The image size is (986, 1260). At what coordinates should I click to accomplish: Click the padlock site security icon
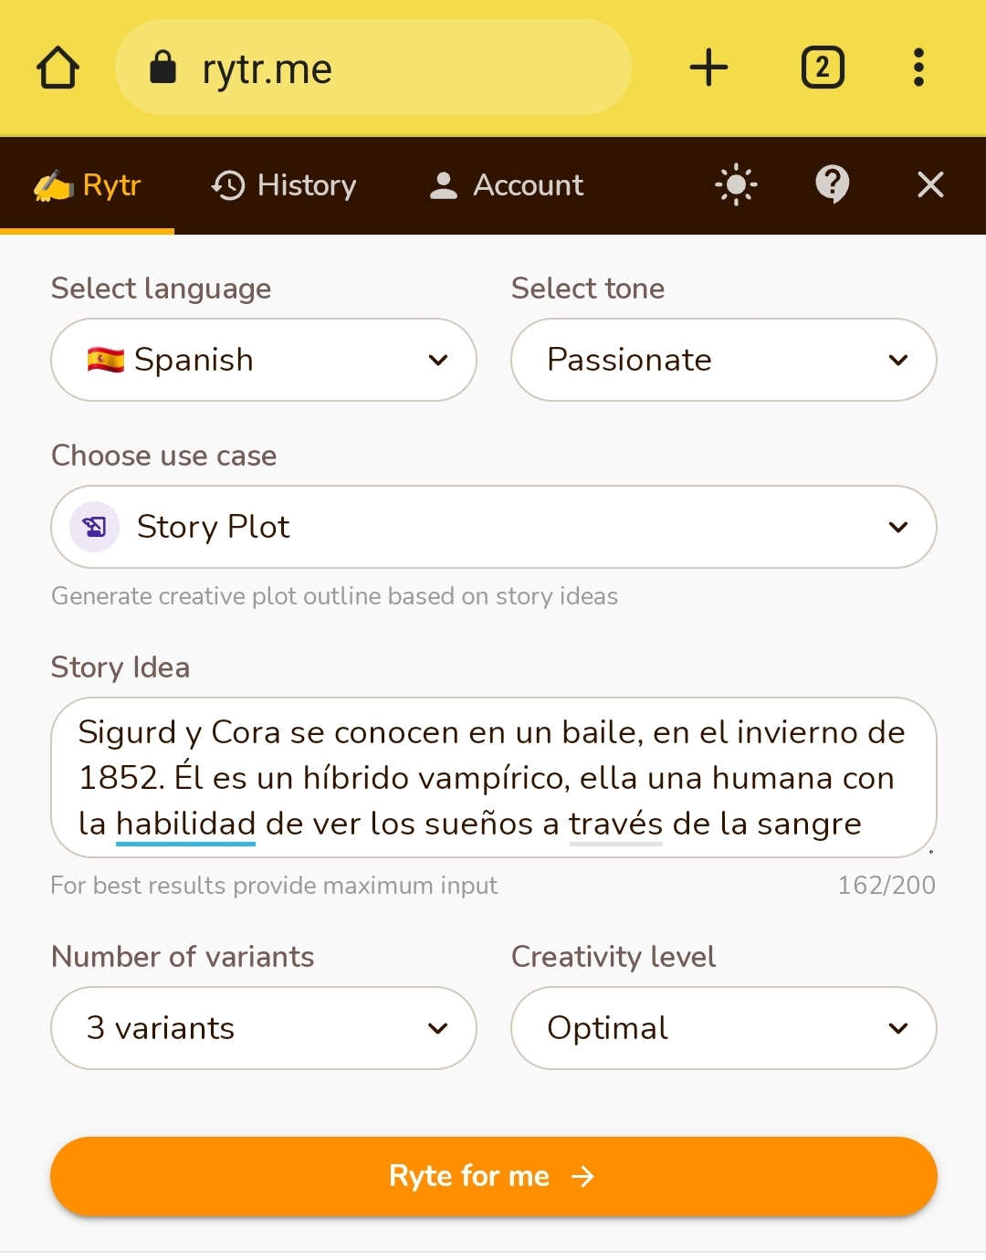pyautogui.click(x=163, y=67)
